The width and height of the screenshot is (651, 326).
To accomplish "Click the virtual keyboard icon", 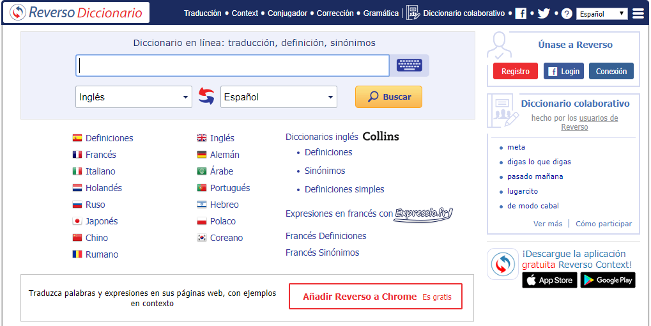I will pos(410,65).
